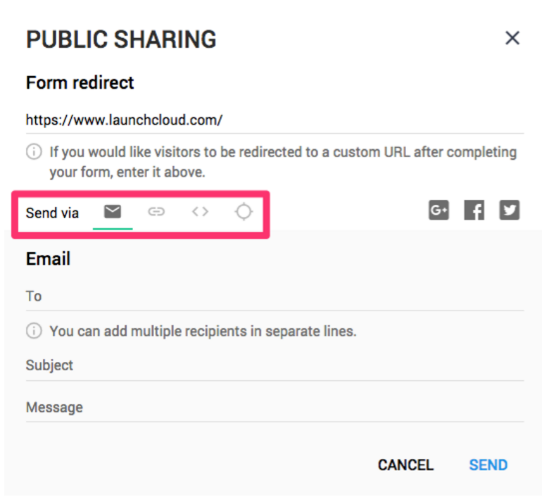Send the email invitation

coord(488,465)
